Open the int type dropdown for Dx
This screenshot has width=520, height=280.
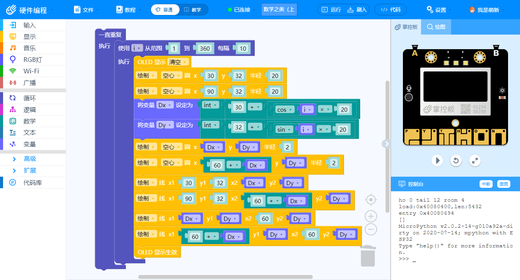point(210,105)
